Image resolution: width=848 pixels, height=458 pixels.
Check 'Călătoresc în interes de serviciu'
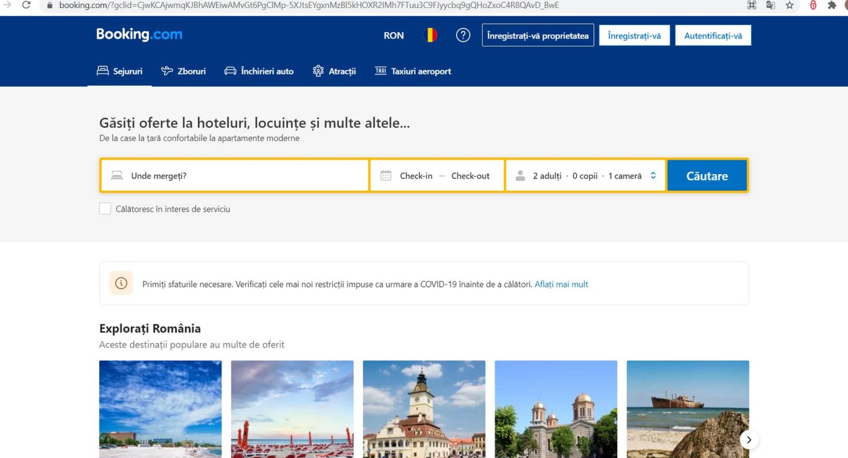pos(105,209)
